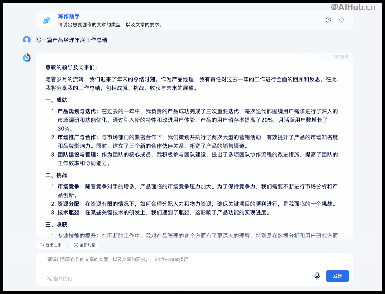The height and width of the screenshot is (294, 385).
Task: Click the heading 三、收获
Action: [56, 224]
